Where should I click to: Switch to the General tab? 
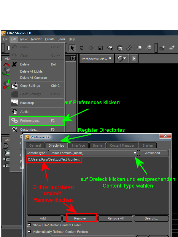click(35, 145)
